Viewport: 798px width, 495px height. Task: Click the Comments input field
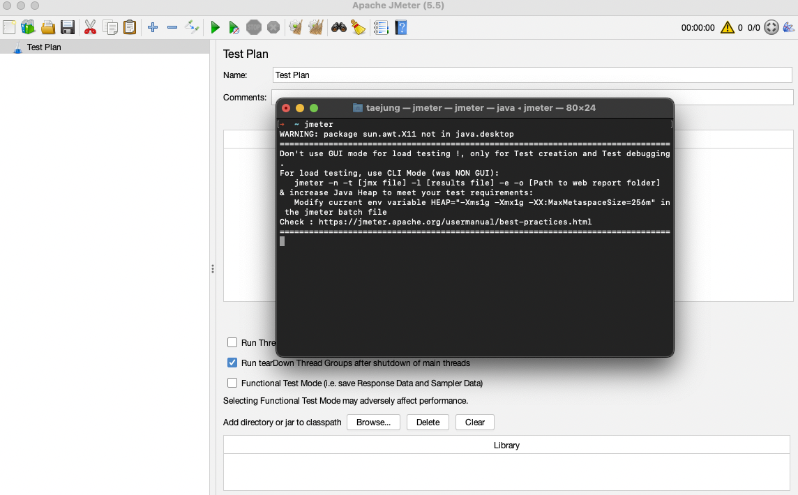pos(532,97)
